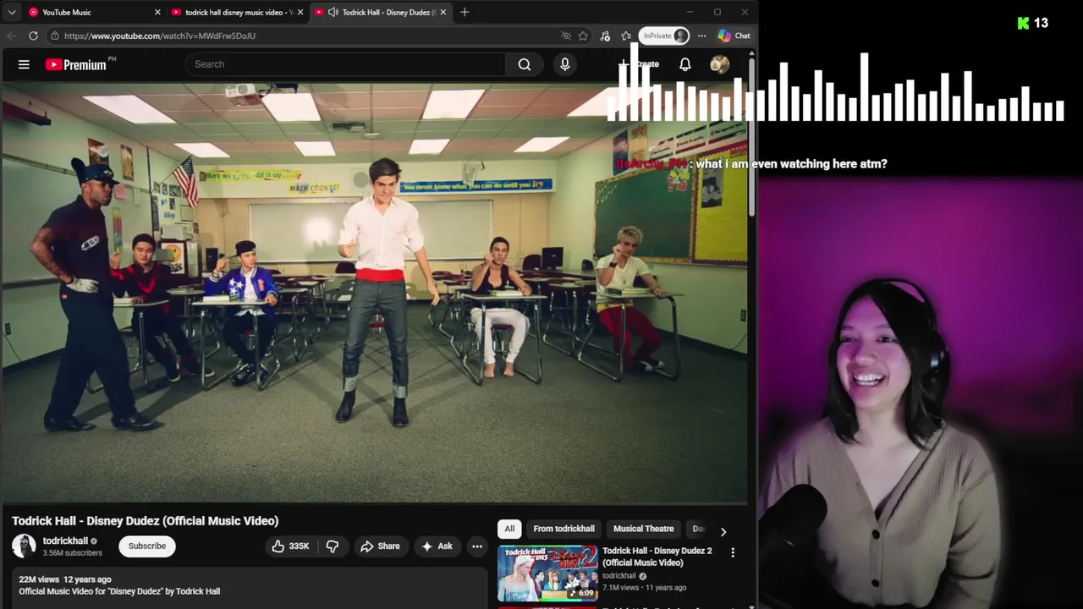Open the Todrick Hall - Disney Dudez 2 title
1083x609 pixels.
tap(657, 557)
